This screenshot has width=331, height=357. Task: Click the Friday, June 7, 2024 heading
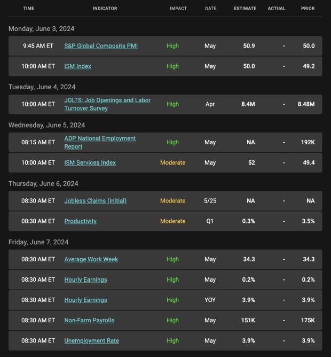(x=38, y=242)
